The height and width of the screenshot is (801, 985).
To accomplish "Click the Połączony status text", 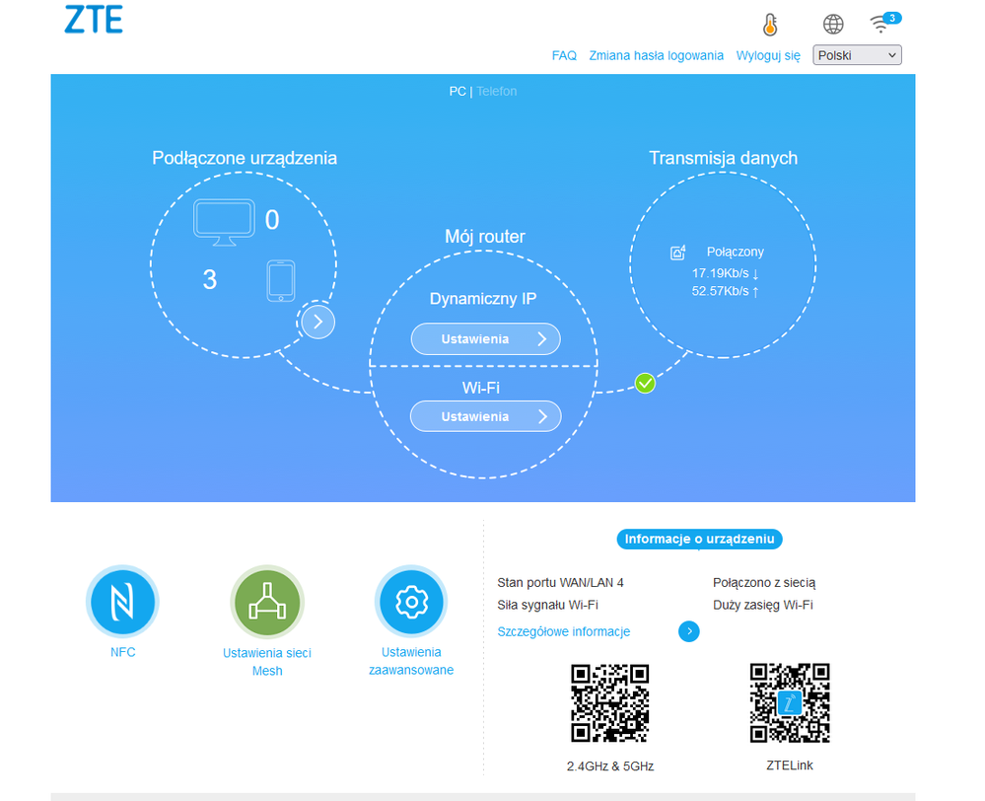I will (735, 253).
